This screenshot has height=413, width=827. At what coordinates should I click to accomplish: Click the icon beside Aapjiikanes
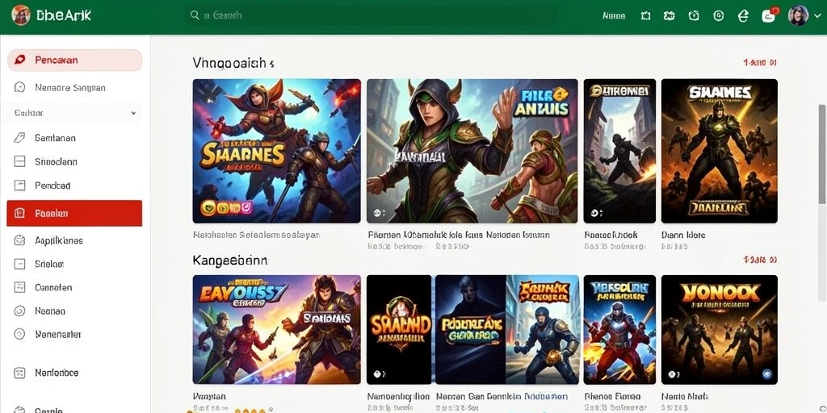19,240
